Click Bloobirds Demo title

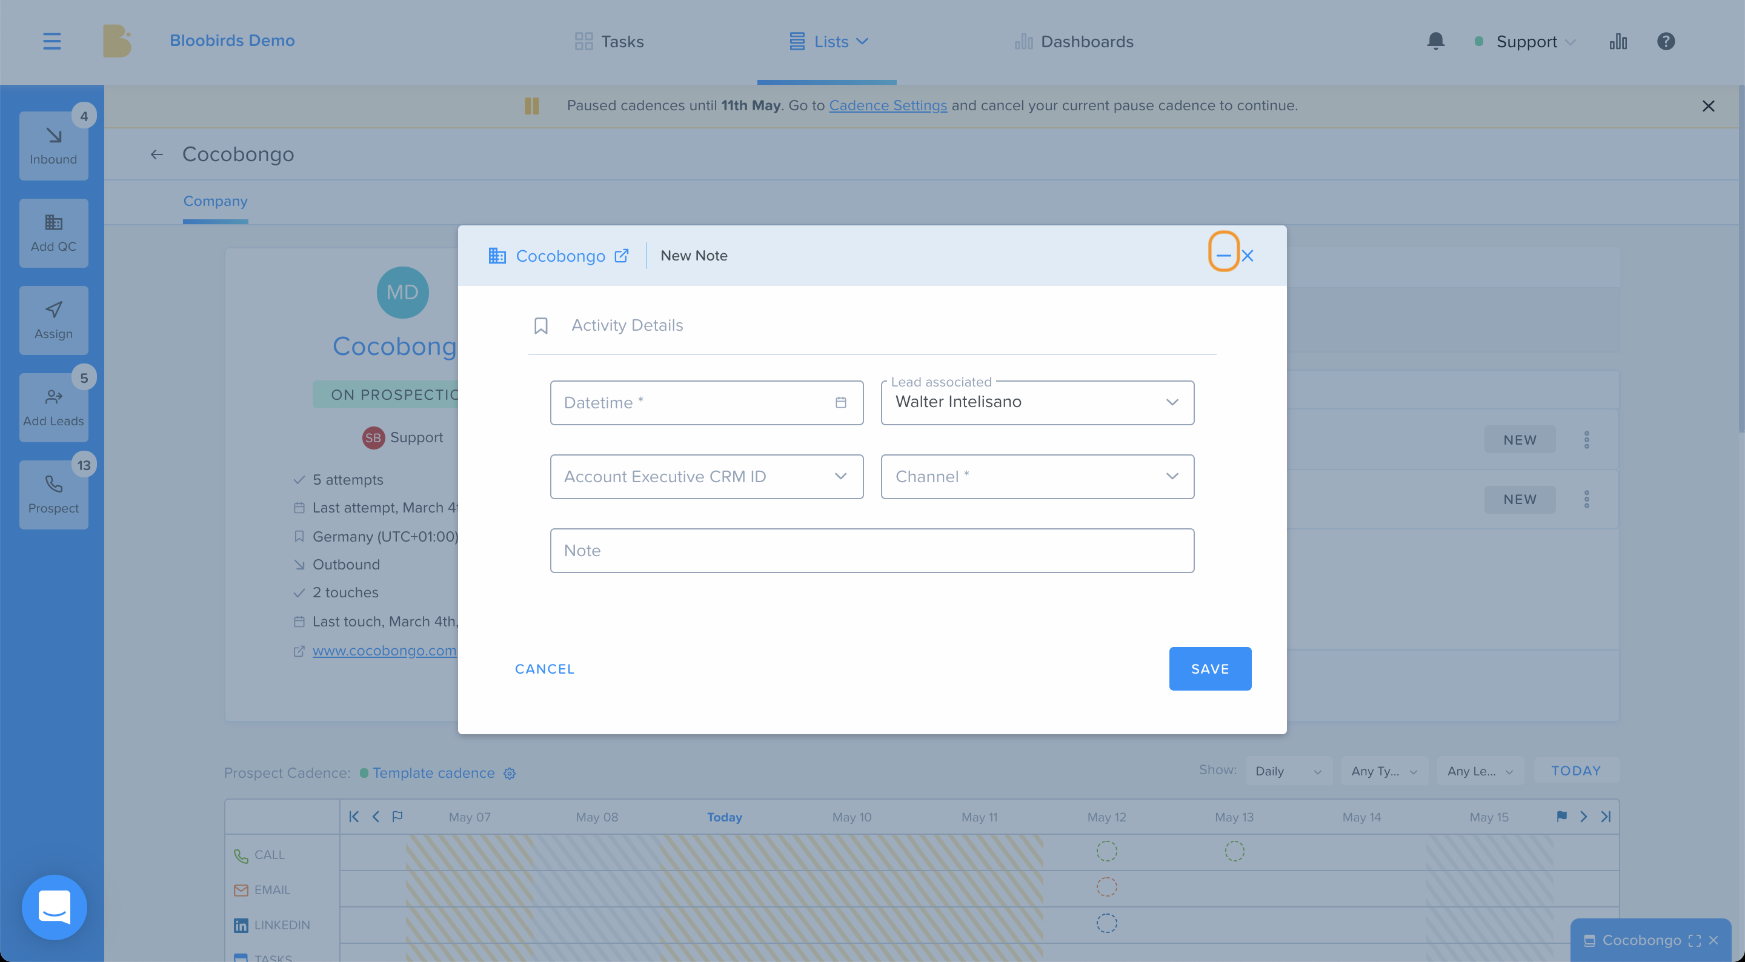click(x=232, y=41)
